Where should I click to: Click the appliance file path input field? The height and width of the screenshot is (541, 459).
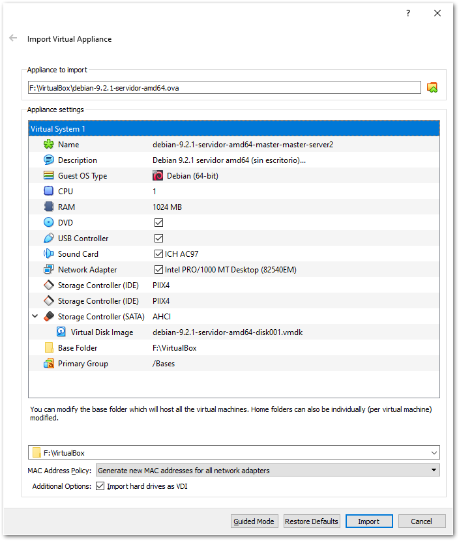point(224,87)
